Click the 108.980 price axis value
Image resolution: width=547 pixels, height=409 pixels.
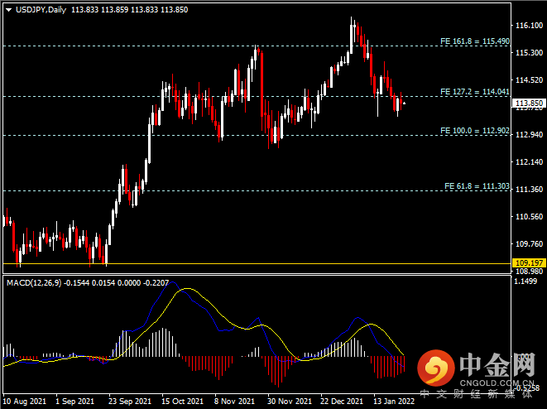(x=530, y=272)
